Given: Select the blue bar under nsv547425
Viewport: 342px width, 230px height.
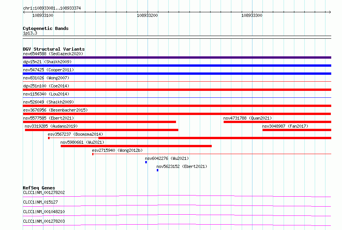Looking at the screenshot, I should point(177,74).
